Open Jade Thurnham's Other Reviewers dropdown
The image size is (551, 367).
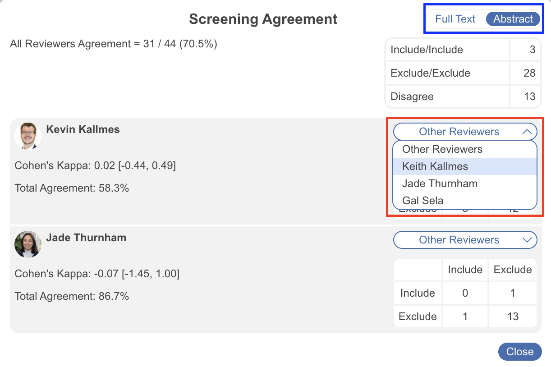pyautogui.click(x=465, y=240)
